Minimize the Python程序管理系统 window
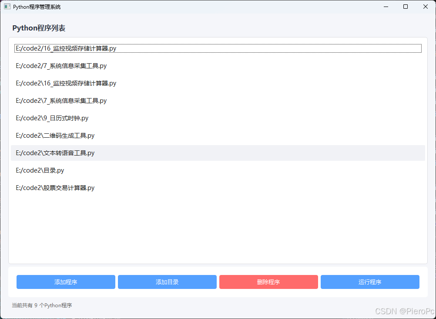 [x=386, y=7]
